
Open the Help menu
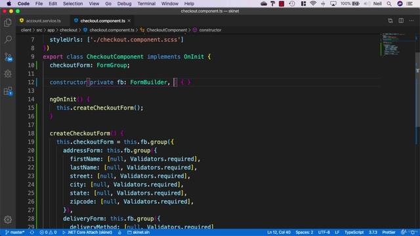tap(189, 3)
